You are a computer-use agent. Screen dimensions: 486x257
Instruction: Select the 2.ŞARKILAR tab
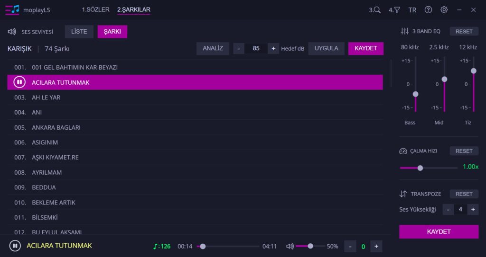point(133,9)
